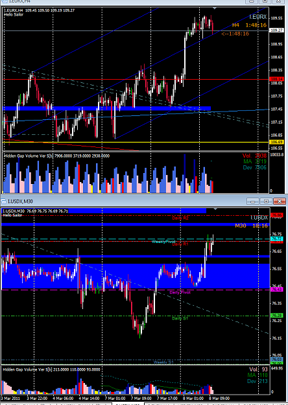Screen dimensions: 288x405
Task: Click Hello Sailor label in USDX chart
Action: tap(12, 215)
